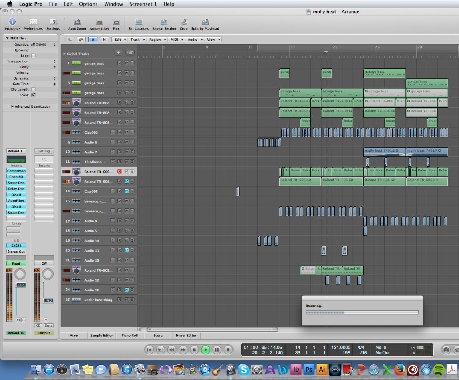Click the Roland TR-909 drum instrument icon
Viewport: 459px width, 380px height.
tap(76, 270)
